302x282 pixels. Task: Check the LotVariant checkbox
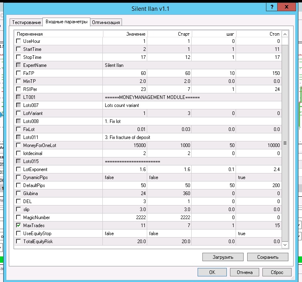(x=18, y=113)
